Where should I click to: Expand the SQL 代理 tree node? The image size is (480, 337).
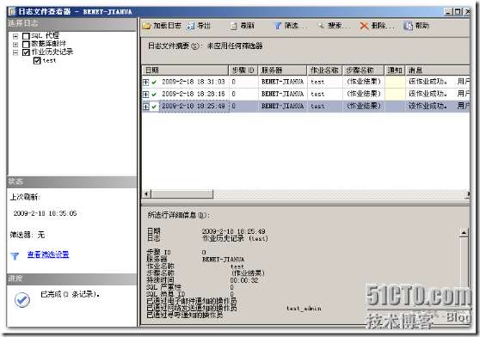15,36
